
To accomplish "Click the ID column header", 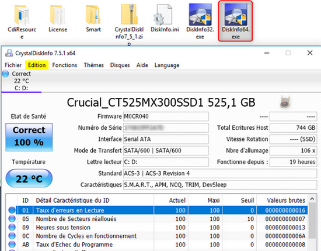I will tap(25, 200).
